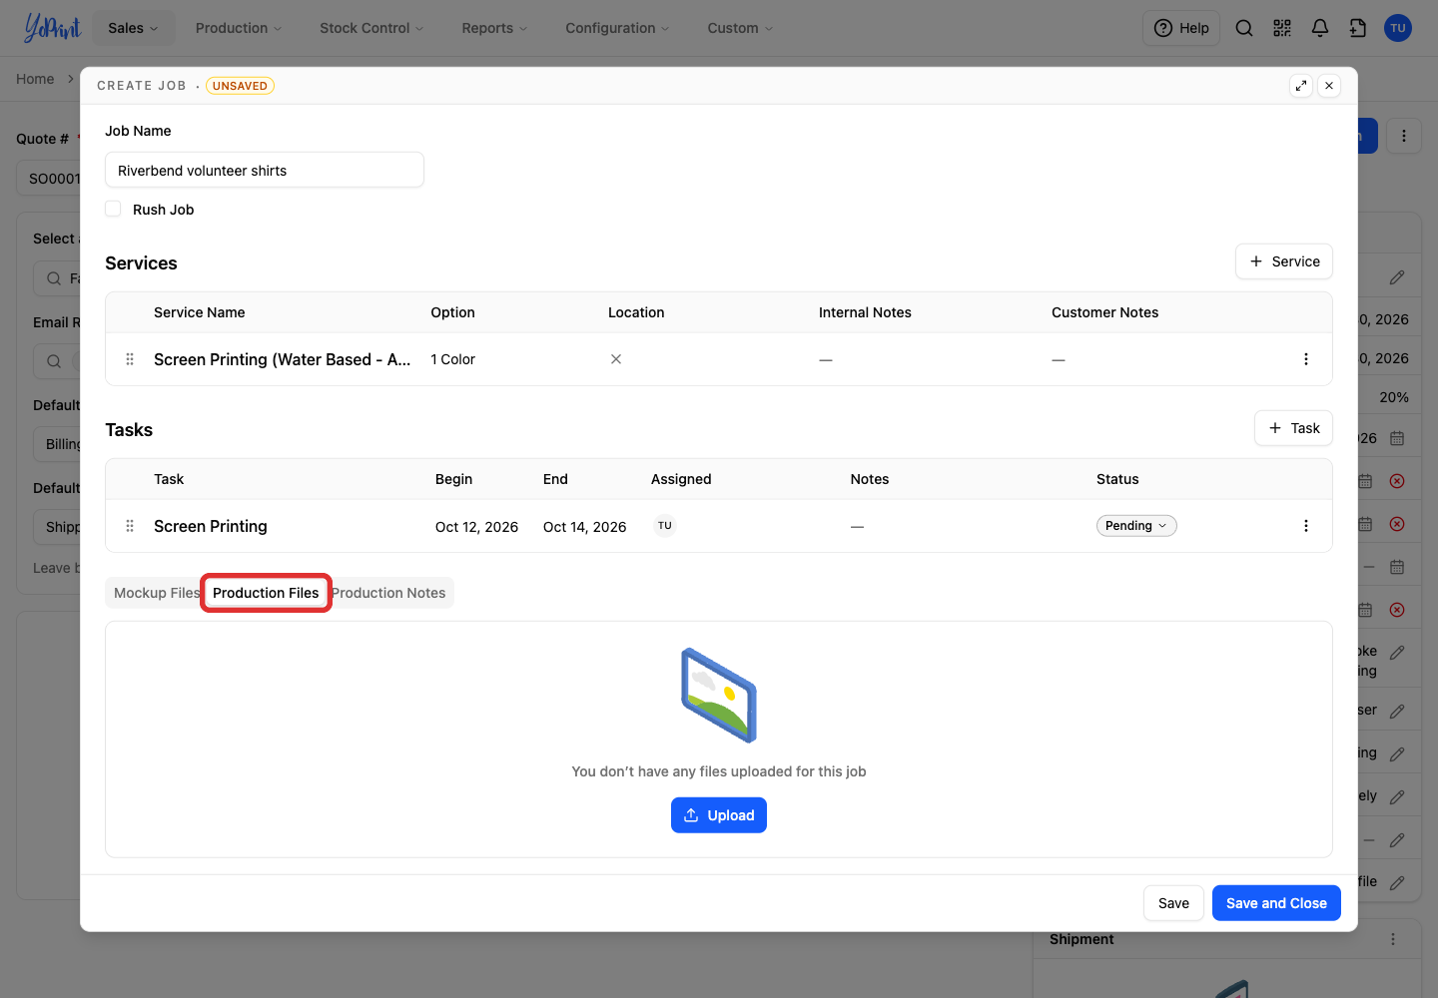Open the three-dot menu behind the dialog

[x=1404, y=136]
